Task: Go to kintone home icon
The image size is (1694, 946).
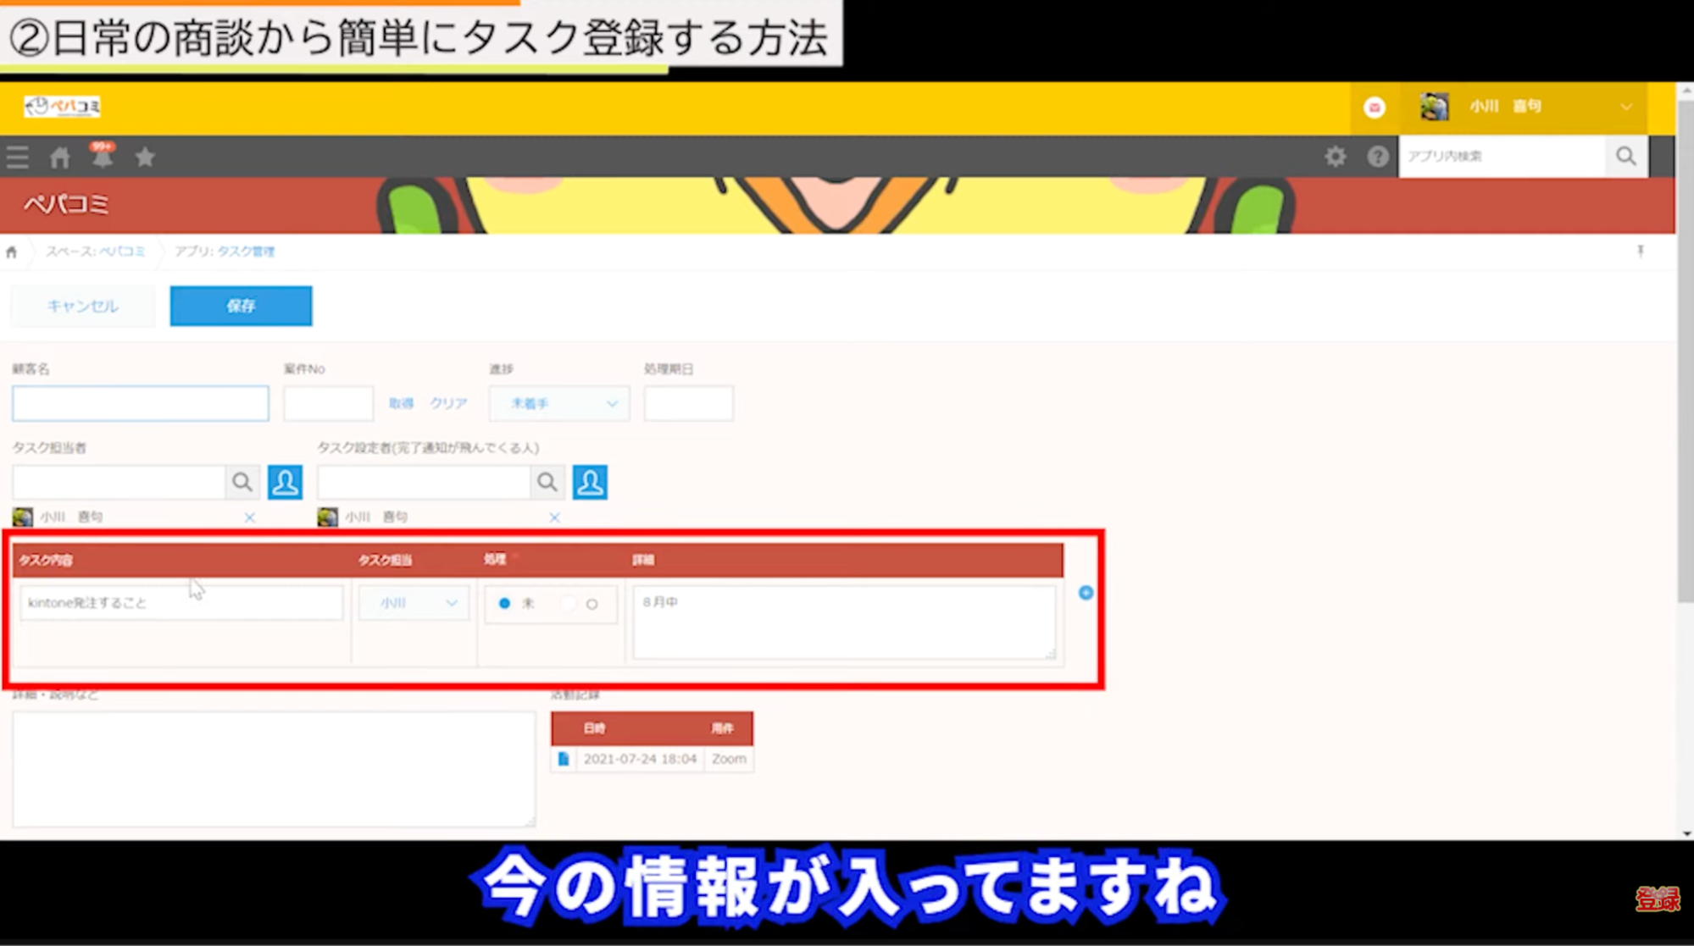Action: (59, 158)
